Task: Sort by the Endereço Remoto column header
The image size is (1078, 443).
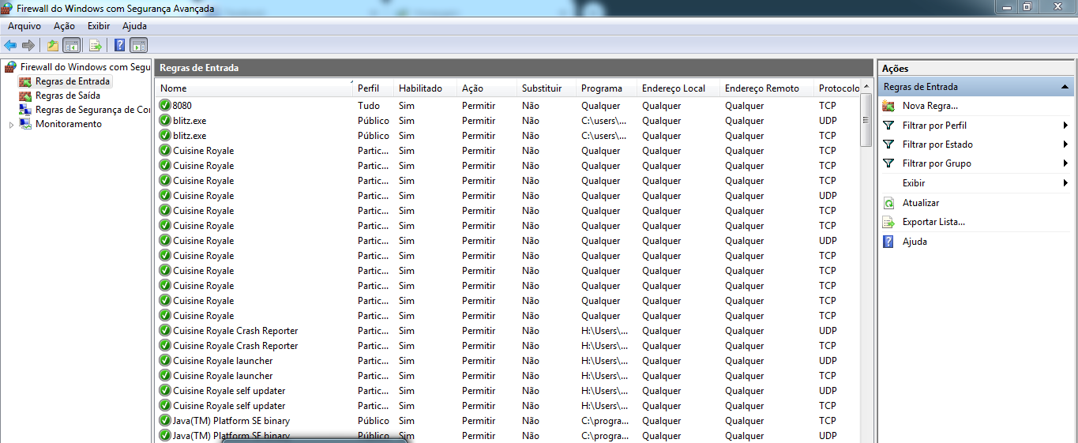Action: (x=768, y=88)
